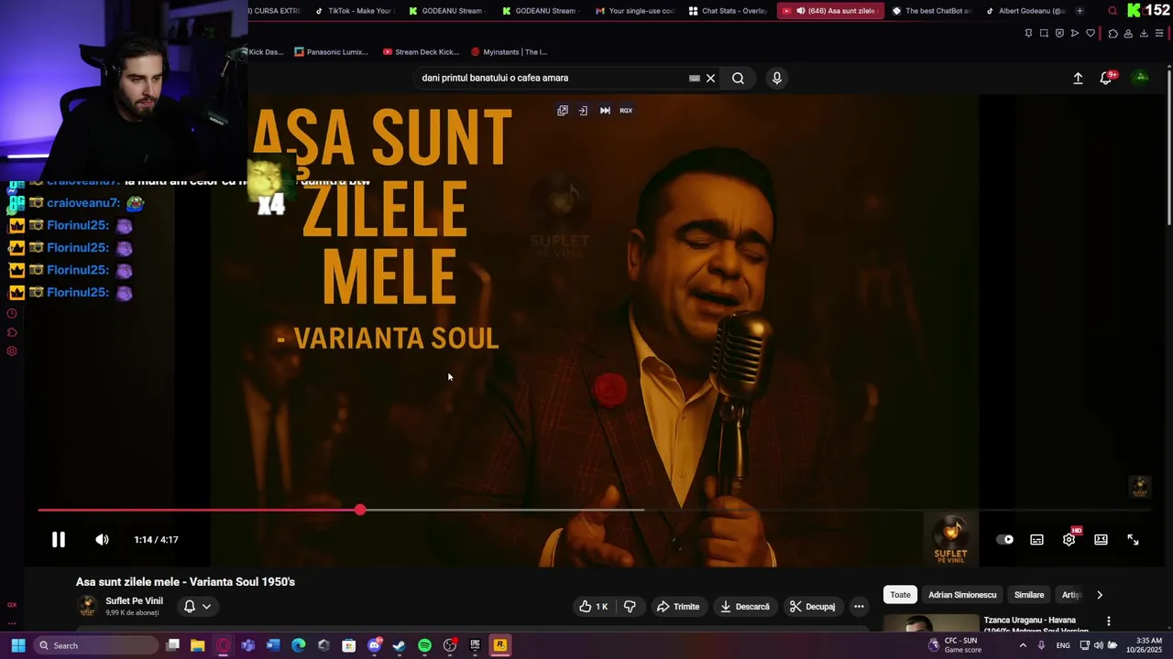1173x659 pixels.
Task: Open the Panasonic Lumix bookmark
Action: [x=331, y=52]
